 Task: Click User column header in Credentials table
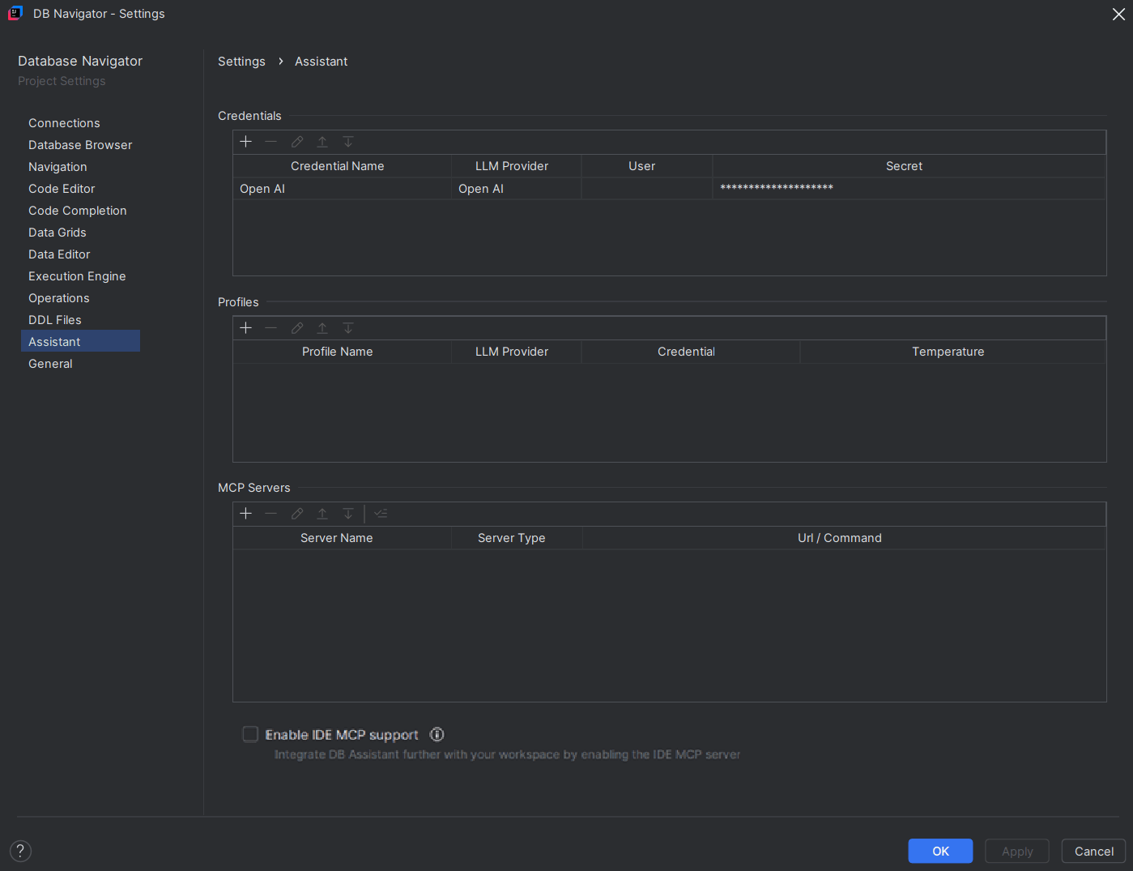[646, 166]
